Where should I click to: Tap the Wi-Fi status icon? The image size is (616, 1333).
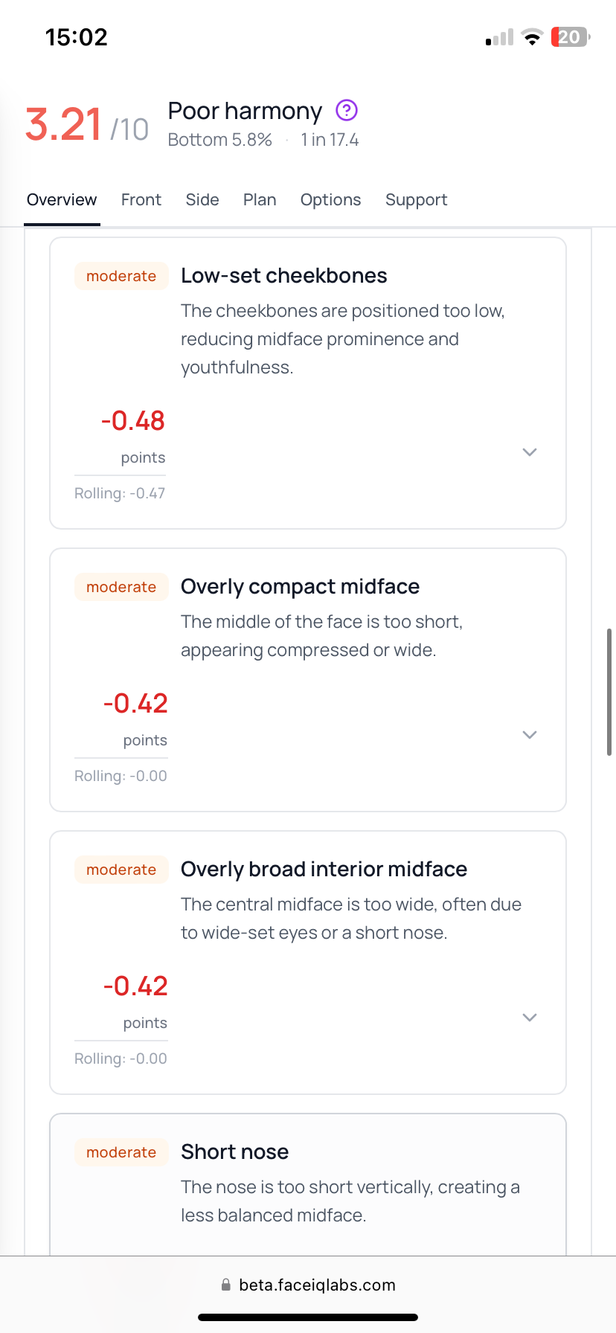[x=532, y=38]
